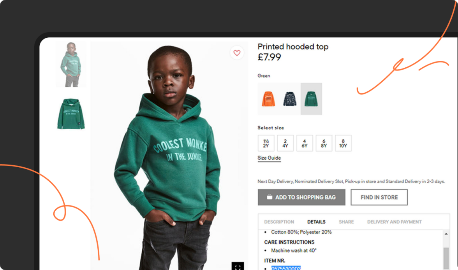The height and width of the screenshot is (270, 458).
Task: Open fullscreen view of product image
Action: point(238,266)
